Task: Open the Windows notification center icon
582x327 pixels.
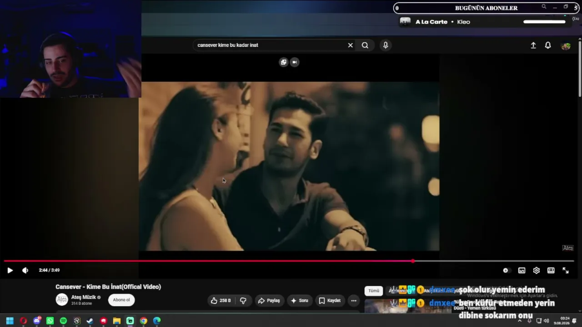Action: pos(575,321)
